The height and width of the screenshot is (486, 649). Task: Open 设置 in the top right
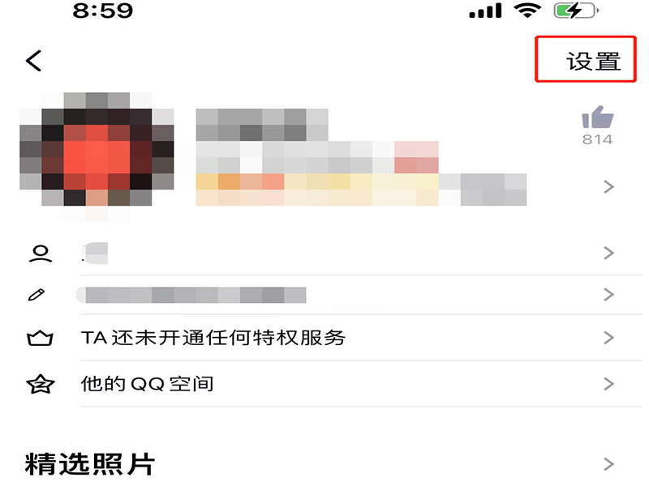pyautogui.click(x=593, y=62)
